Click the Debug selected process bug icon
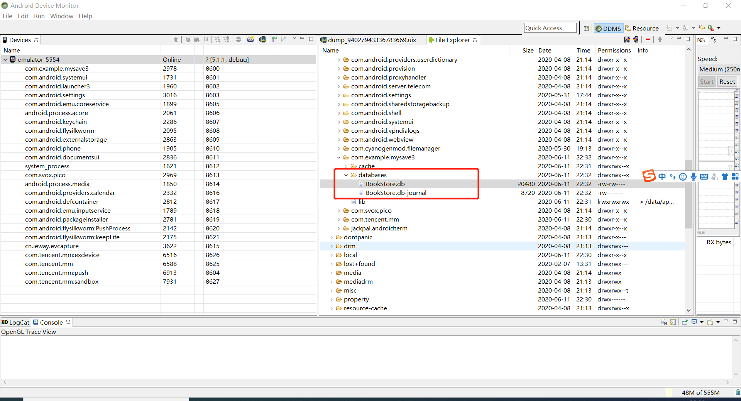The height and width of the screenshot is (401, 741). tap(176, 39)
